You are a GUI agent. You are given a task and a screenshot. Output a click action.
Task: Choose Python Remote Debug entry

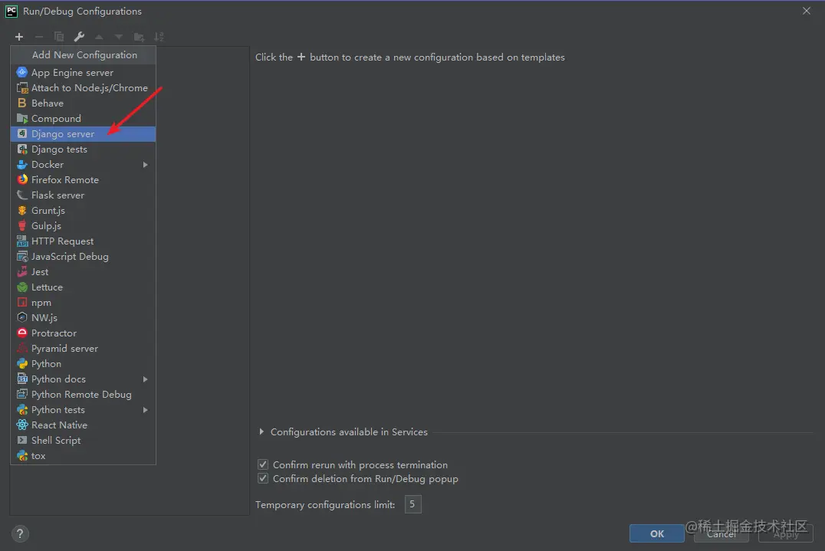83,395
